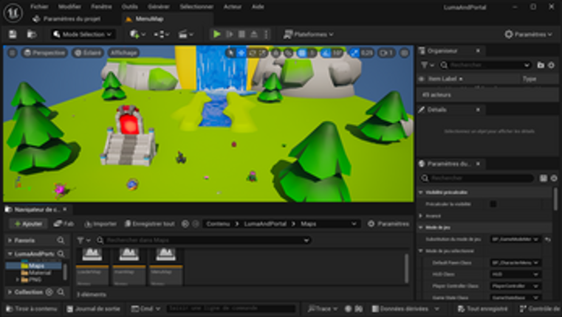Click the browse content folder icon in toolbar
Image resolution: width=562 pixels, height=317 pixels.
pyautogui.click(x=32, y=35)
